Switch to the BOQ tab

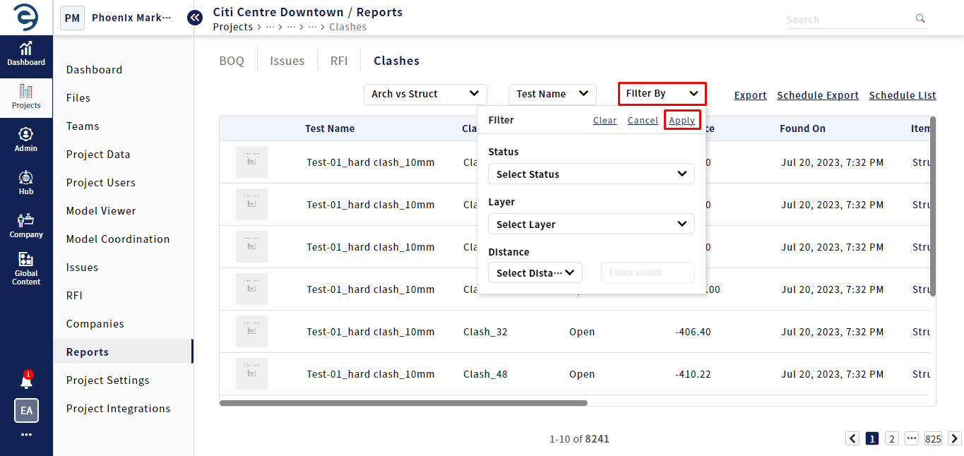click(x=232, y=61)
